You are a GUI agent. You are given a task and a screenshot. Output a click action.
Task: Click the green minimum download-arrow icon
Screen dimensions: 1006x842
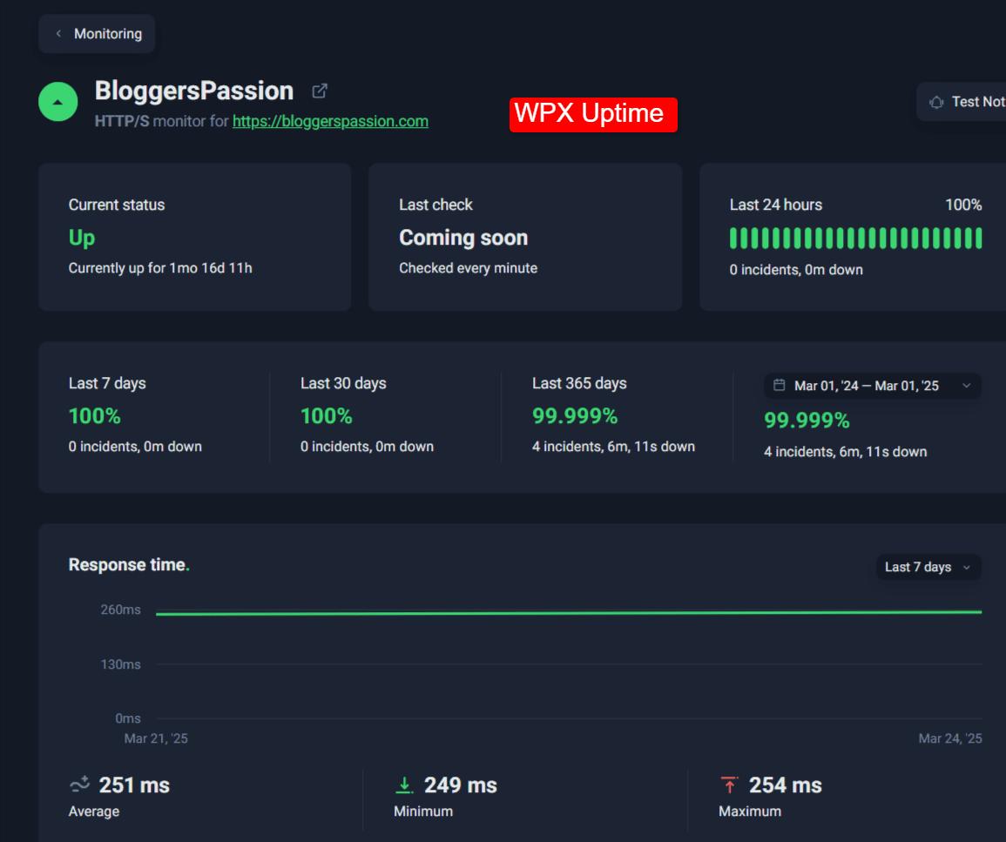(404, 785)
